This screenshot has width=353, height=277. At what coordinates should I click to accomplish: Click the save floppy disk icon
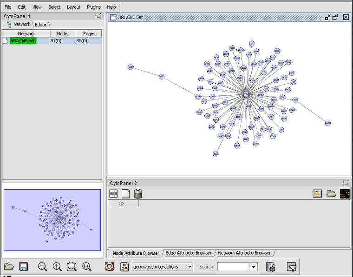click(x=23, y=267)
